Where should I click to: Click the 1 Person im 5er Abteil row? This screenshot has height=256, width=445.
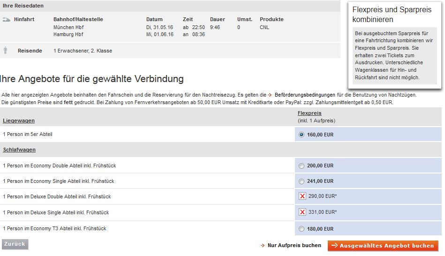(28, 135)
